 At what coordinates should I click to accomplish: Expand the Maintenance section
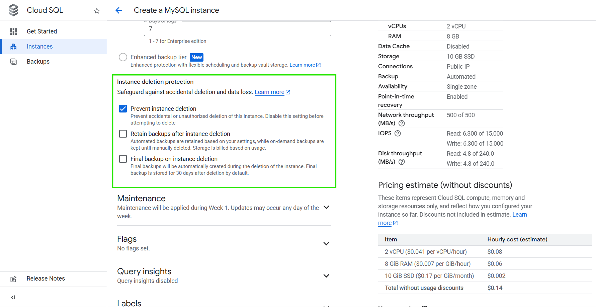coord(326,207)
